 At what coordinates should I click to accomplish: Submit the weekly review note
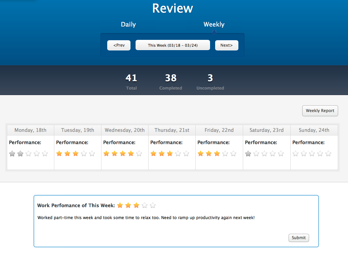click(x=298, y=238)
